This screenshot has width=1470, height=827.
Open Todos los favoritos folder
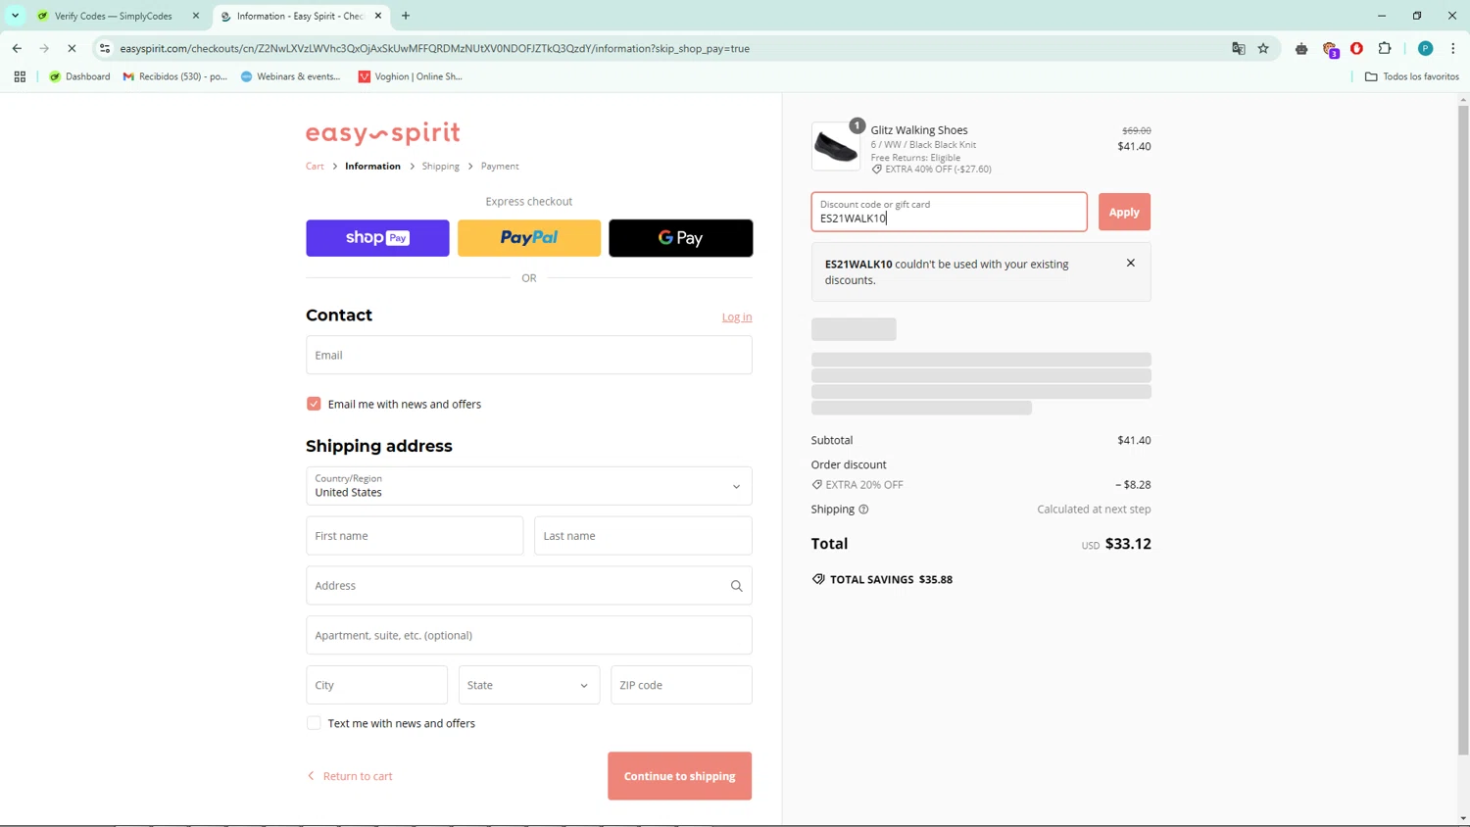pos(1412,76)
